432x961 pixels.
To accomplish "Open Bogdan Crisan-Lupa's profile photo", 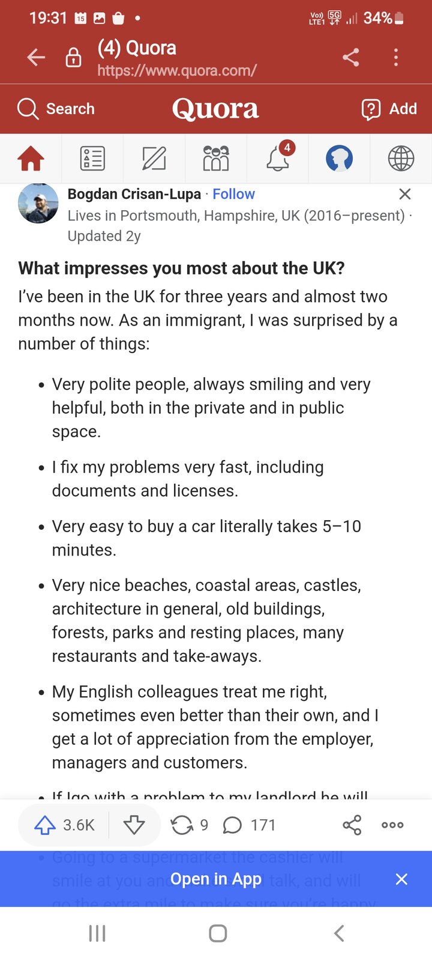I will 38,204.
